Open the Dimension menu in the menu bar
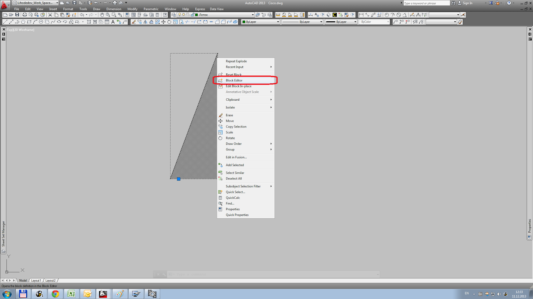The height and width of the screenshot is (299, 533). coord(114,9)
